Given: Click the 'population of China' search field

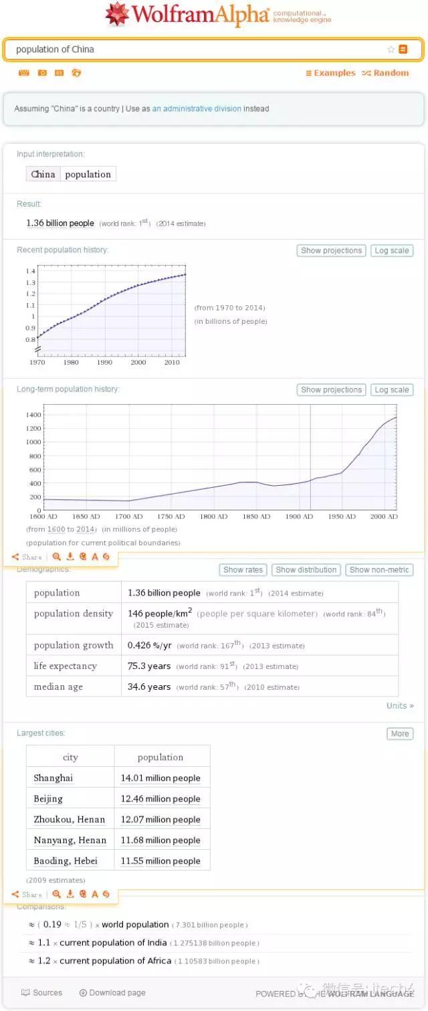Looking at the screenshot, I should [194, 50].
